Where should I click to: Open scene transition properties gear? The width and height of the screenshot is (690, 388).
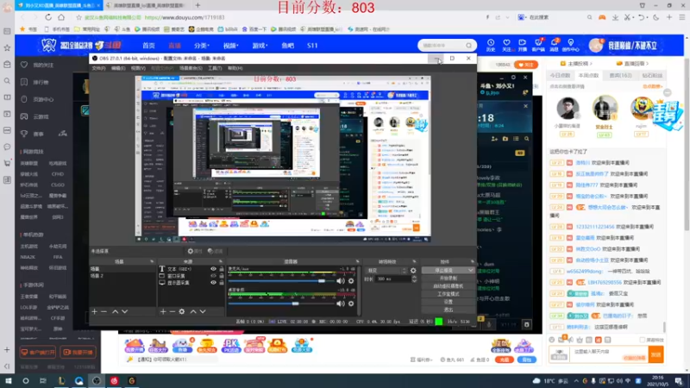(x=413, y=271)
